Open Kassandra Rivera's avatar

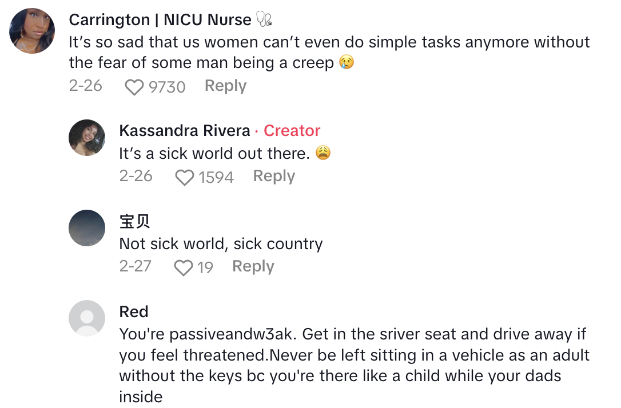click(x=87, y=138)
